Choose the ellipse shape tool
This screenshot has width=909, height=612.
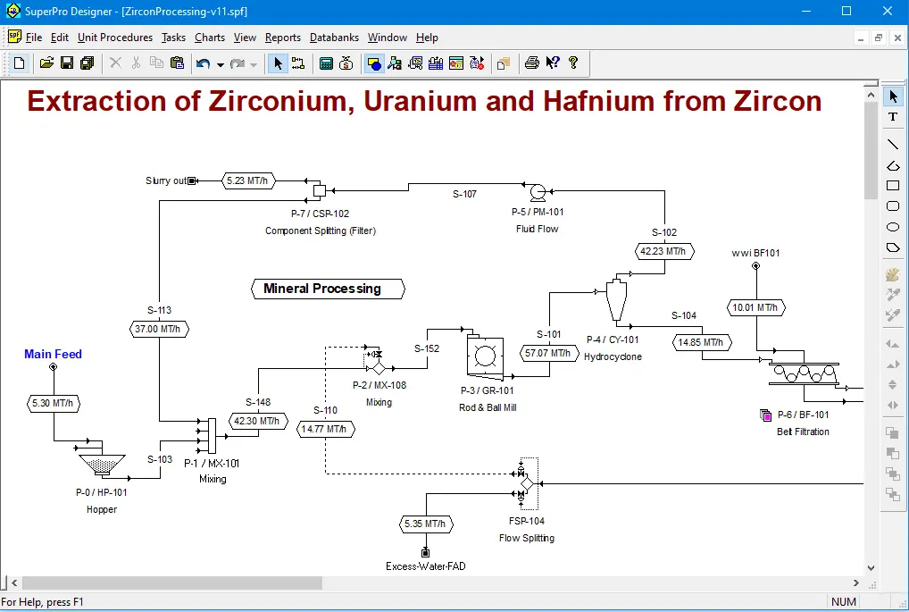click(x=892, y=227)
